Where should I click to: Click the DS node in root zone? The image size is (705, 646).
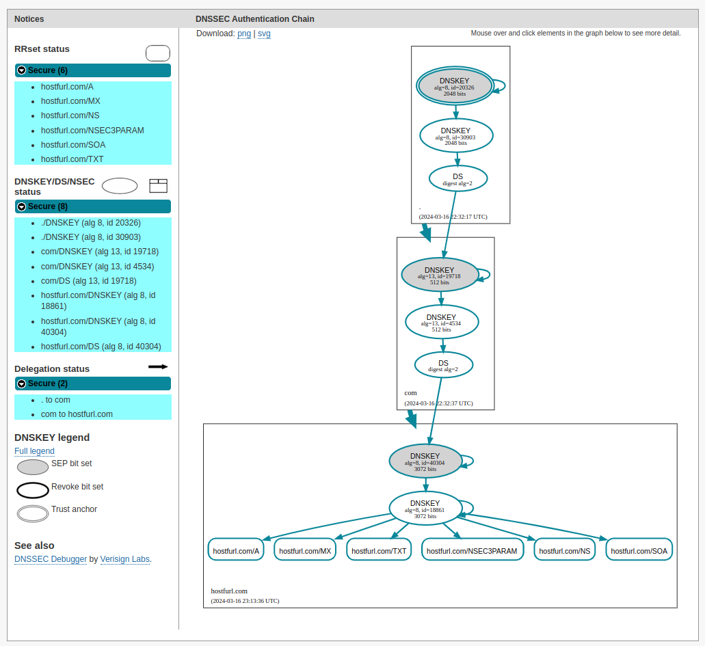click(457, 179)
